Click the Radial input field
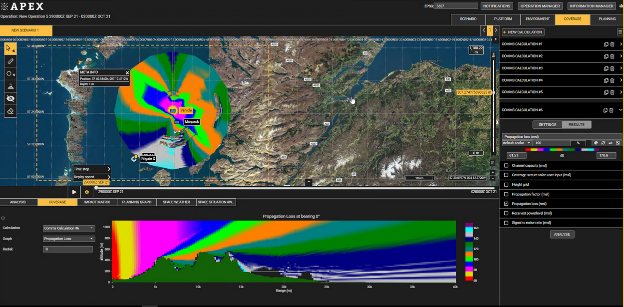The width and height of the screenshot is (624, 307). (68, 249)
